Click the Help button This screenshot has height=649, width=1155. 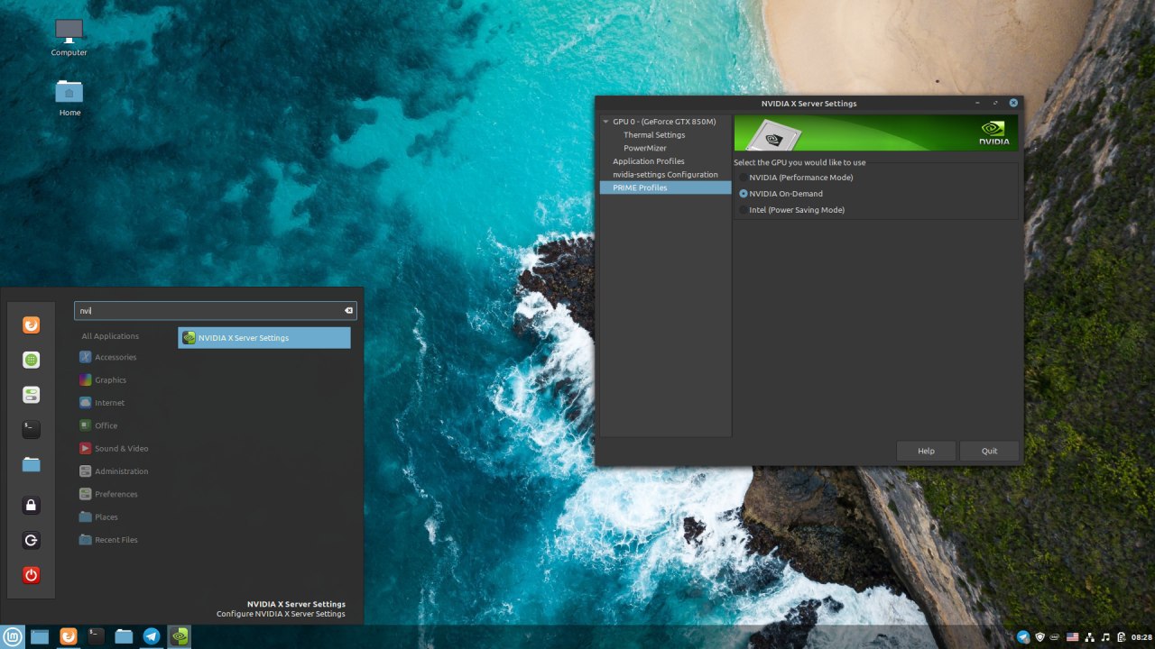click(x=926, y=451)
